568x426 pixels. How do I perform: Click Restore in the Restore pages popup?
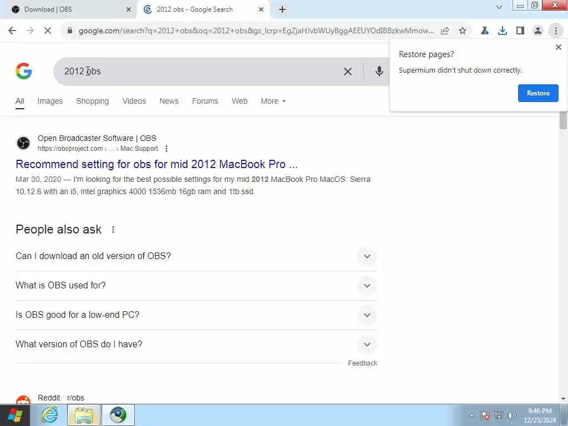coord(538,93)
